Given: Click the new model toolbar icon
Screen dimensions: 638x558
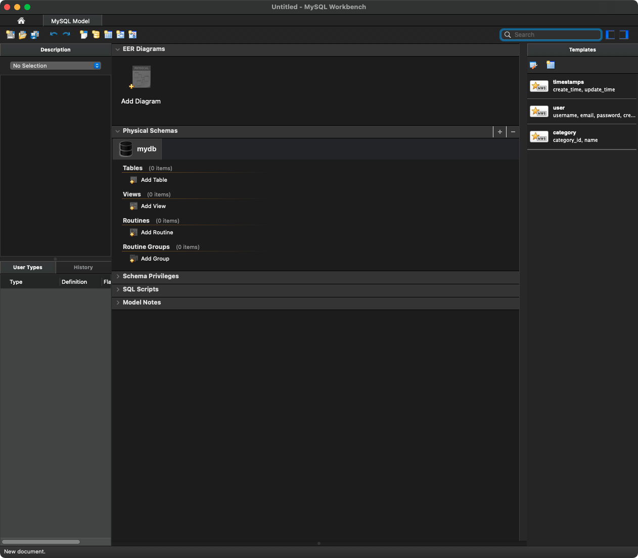Looking at the screenshot, I should [10, 35].
